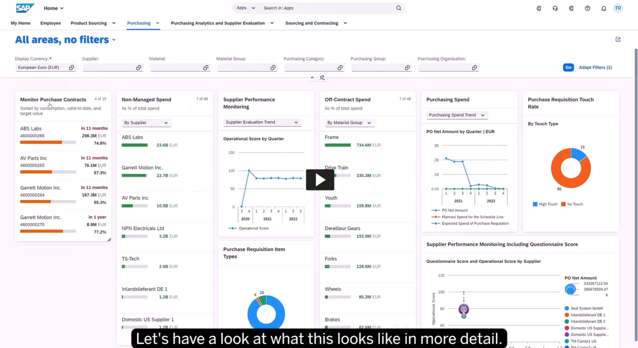Screen dimensions: 638x348
Task: Open the By Supplier dropdown
Action: pos(146,123)
